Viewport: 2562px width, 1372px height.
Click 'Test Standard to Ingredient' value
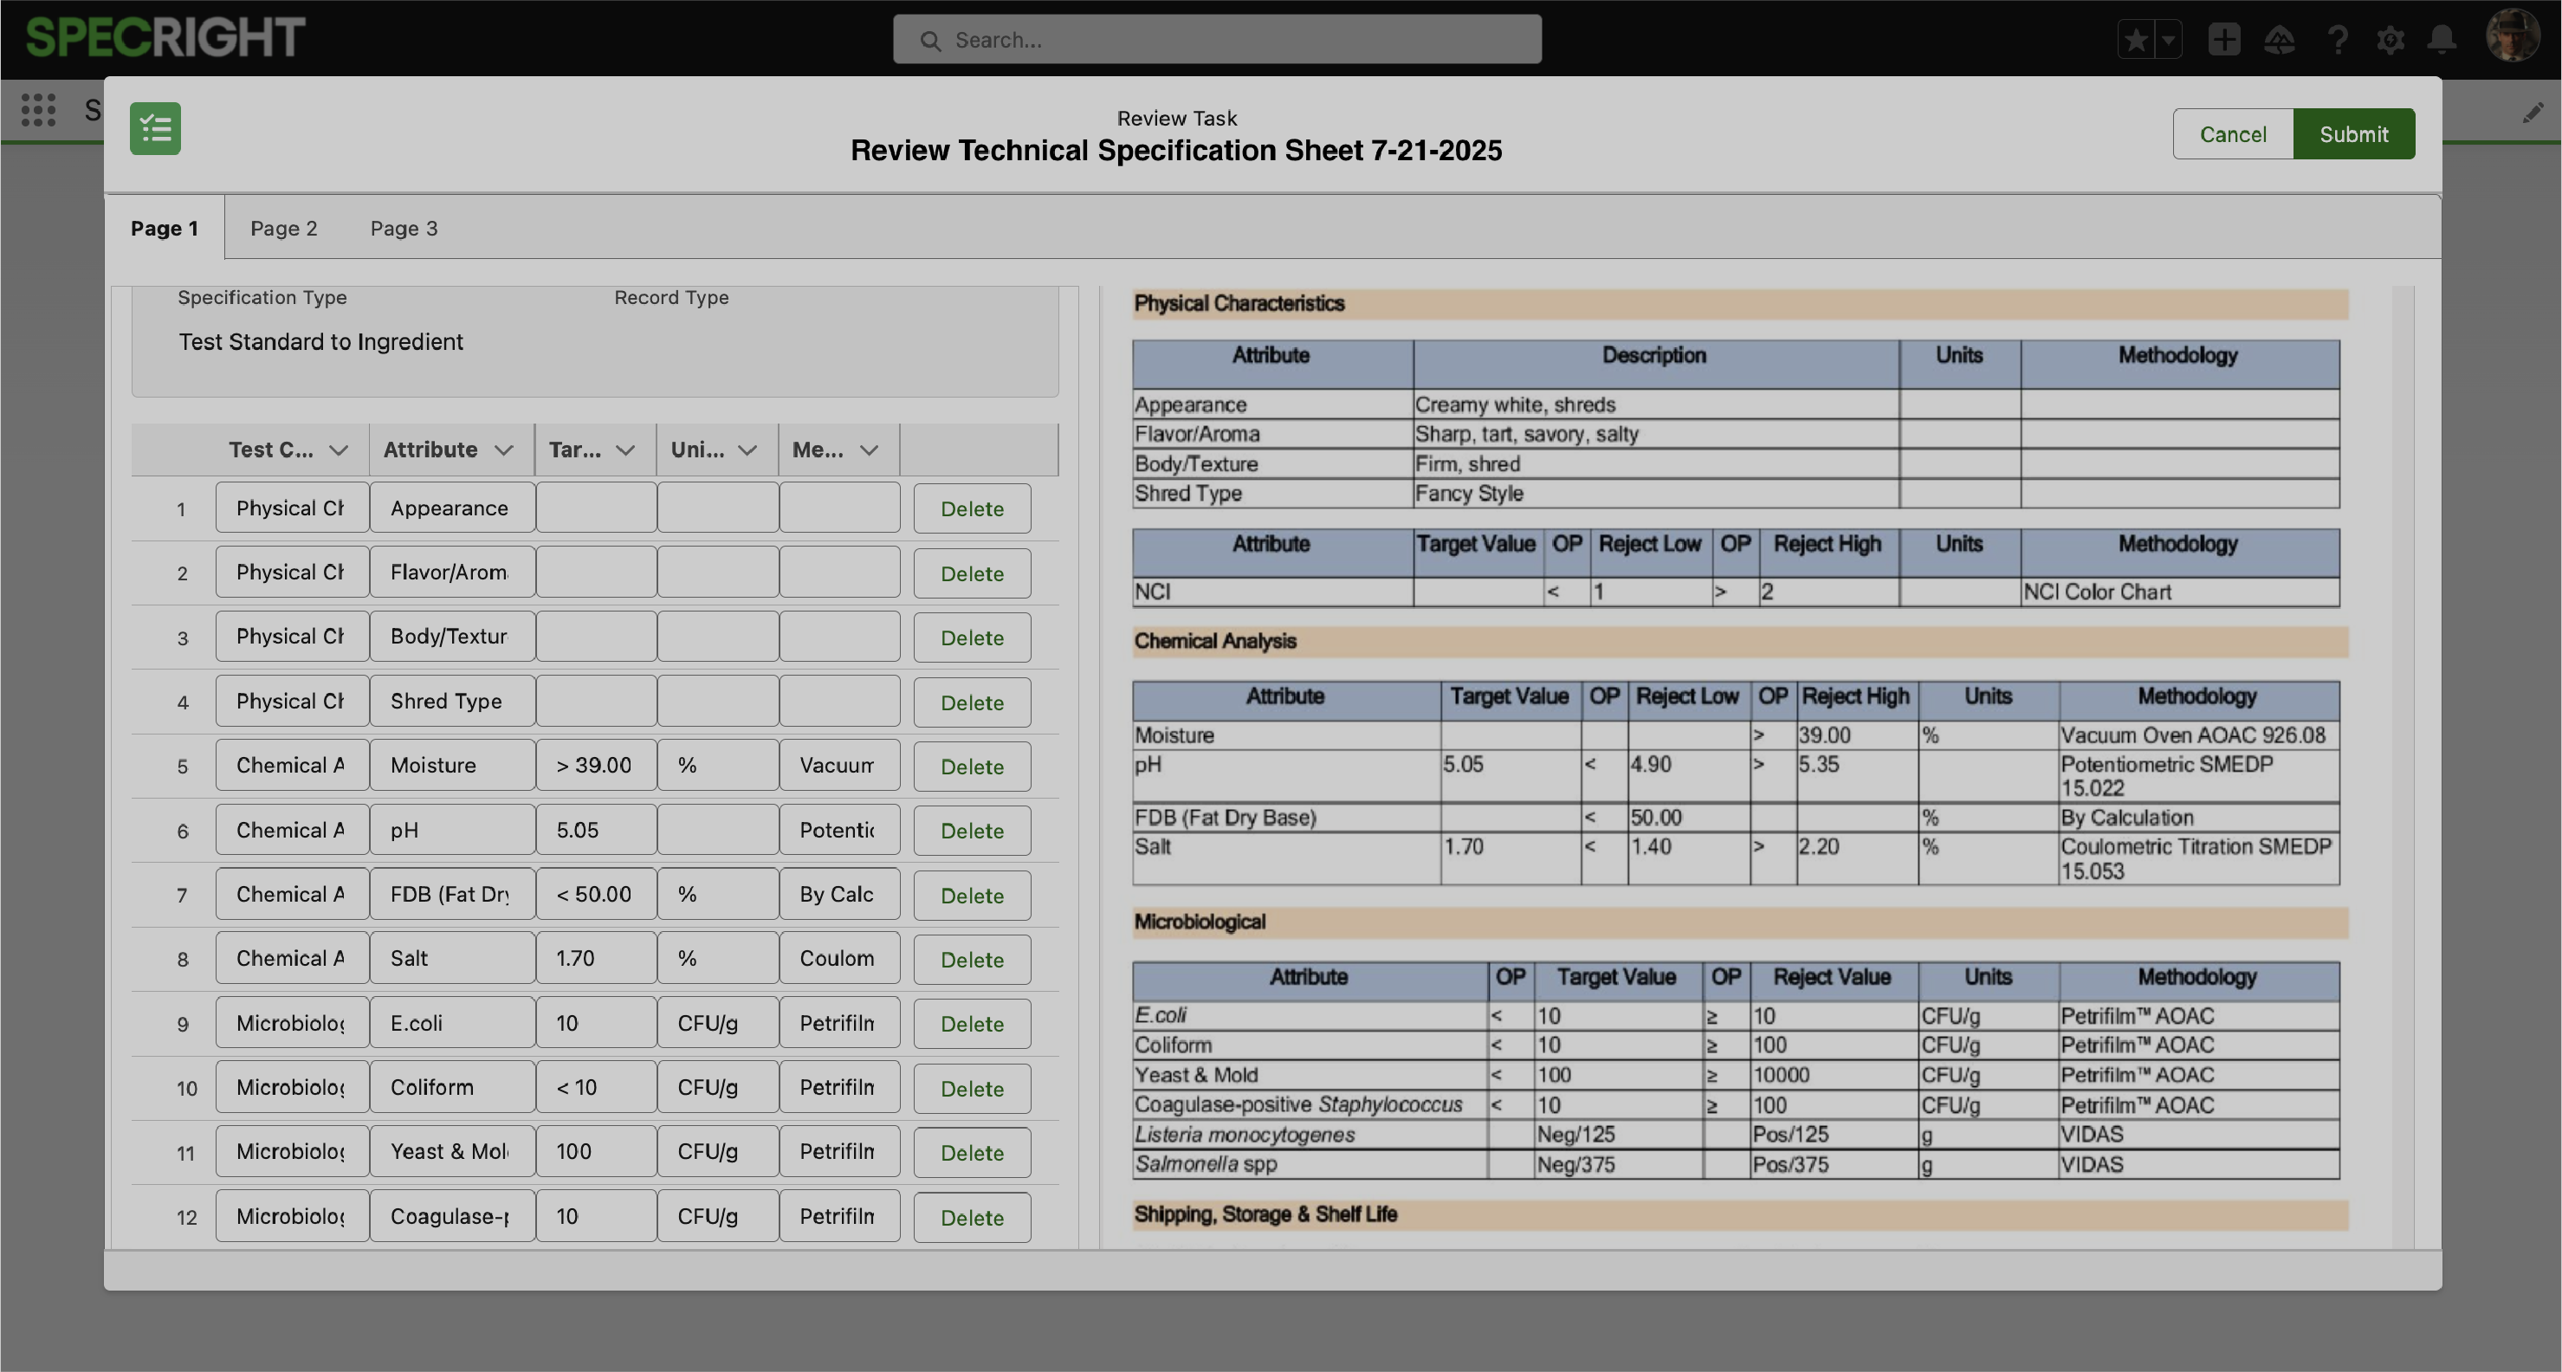[320, 341]
